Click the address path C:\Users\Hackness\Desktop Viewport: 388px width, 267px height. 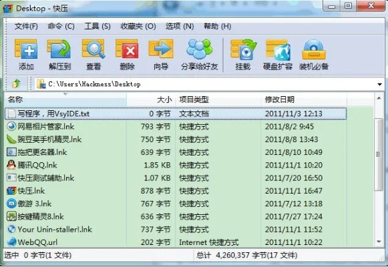point(94,84)
